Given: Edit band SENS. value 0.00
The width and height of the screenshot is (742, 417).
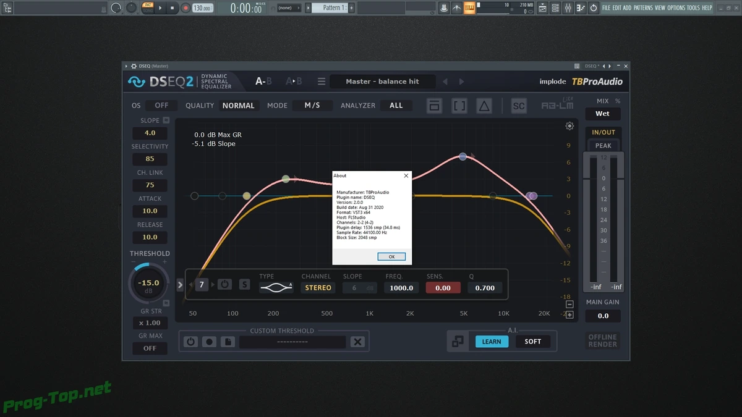Looking at the screenshot, I should pos(443,288).
